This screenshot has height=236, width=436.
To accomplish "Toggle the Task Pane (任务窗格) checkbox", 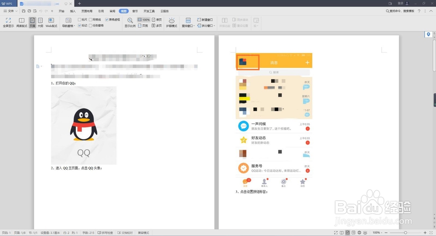I will click(x=90, y=26).
